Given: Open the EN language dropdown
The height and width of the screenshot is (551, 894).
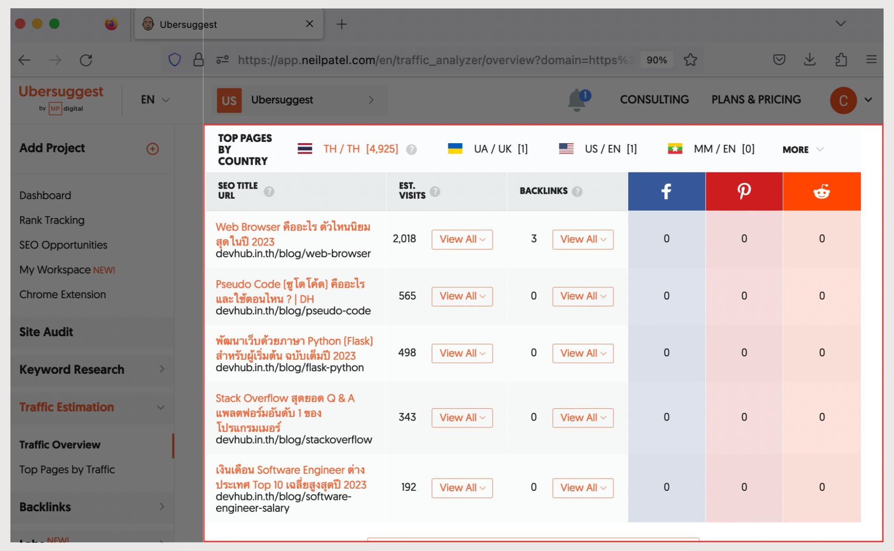Looking at the screenshot, I should [155, 100].
